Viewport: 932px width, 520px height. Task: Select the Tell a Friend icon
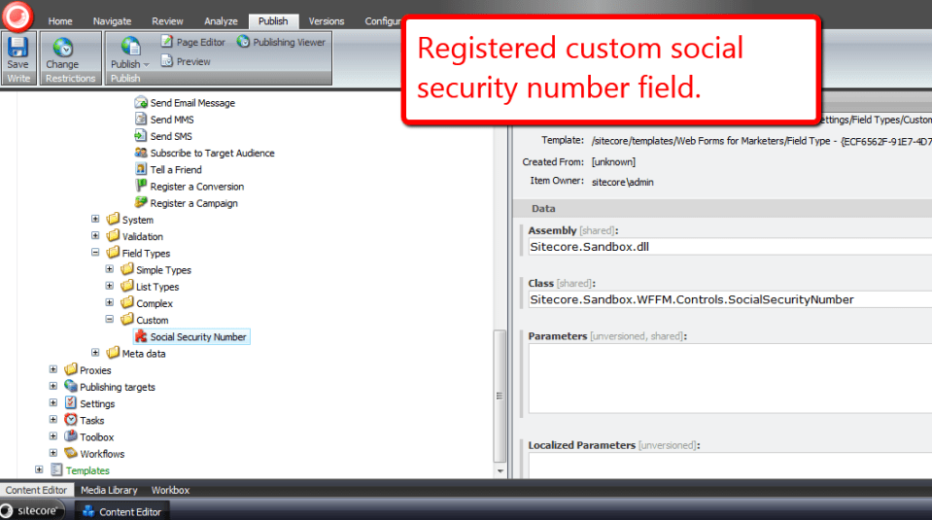pos(141,169)
